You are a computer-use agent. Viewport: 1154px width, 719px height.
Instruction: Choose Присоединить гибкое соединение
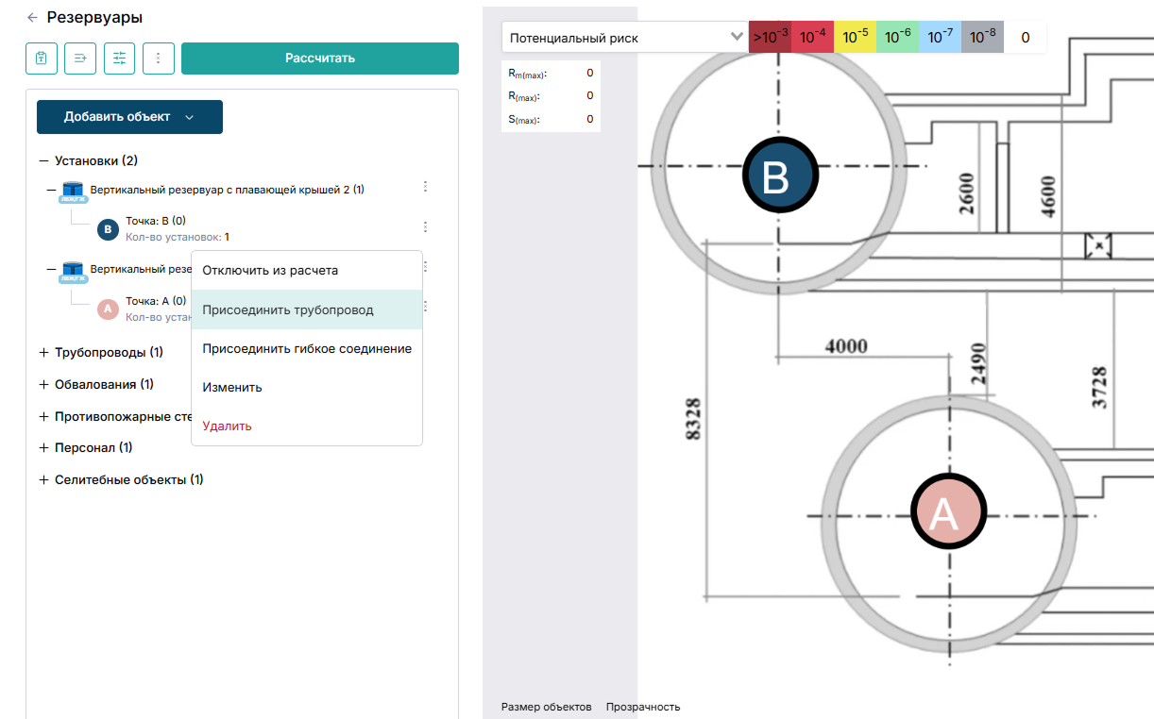point(307,348)
